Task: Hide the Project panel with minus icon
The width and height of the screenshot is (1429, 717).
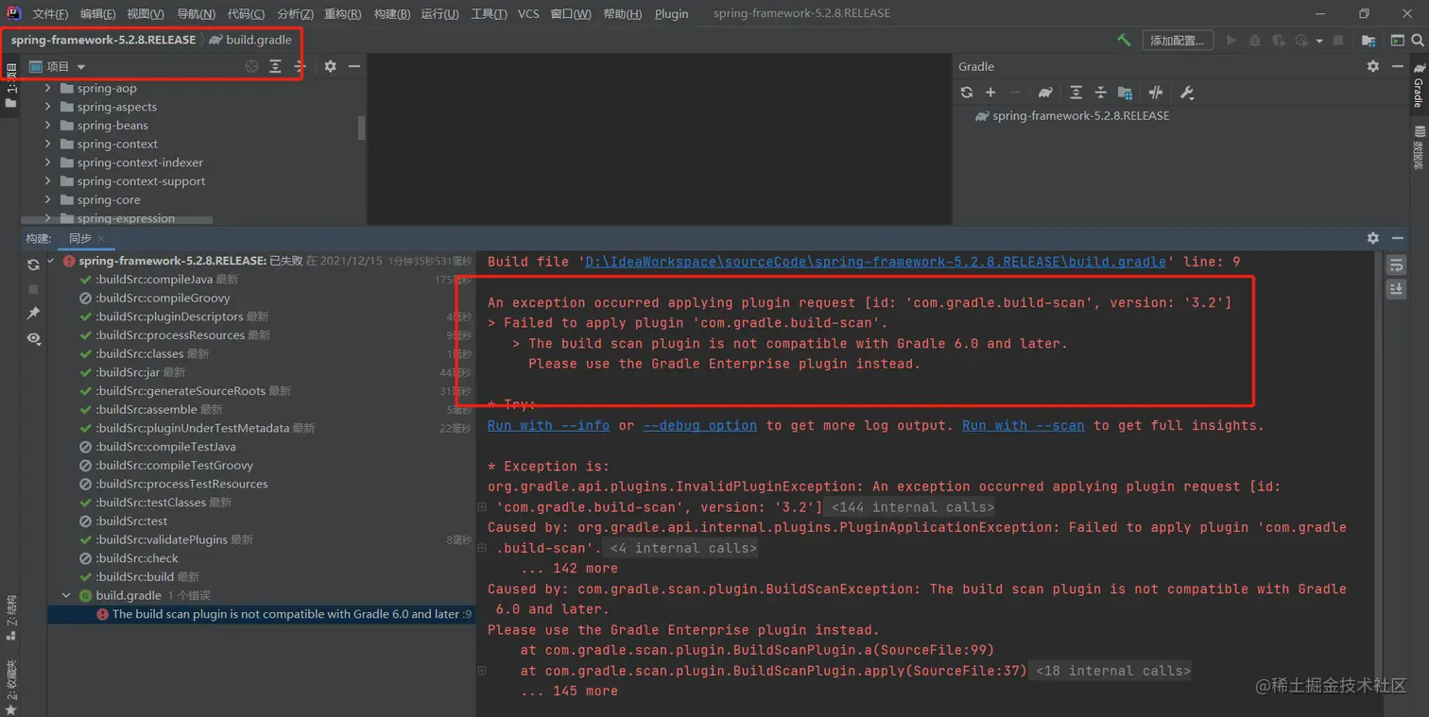Action: 354,66
